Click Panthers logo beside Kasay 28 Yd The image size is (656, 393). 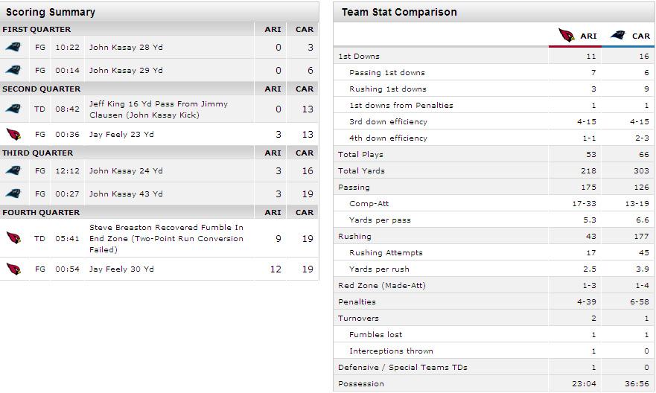click(13, 47)
